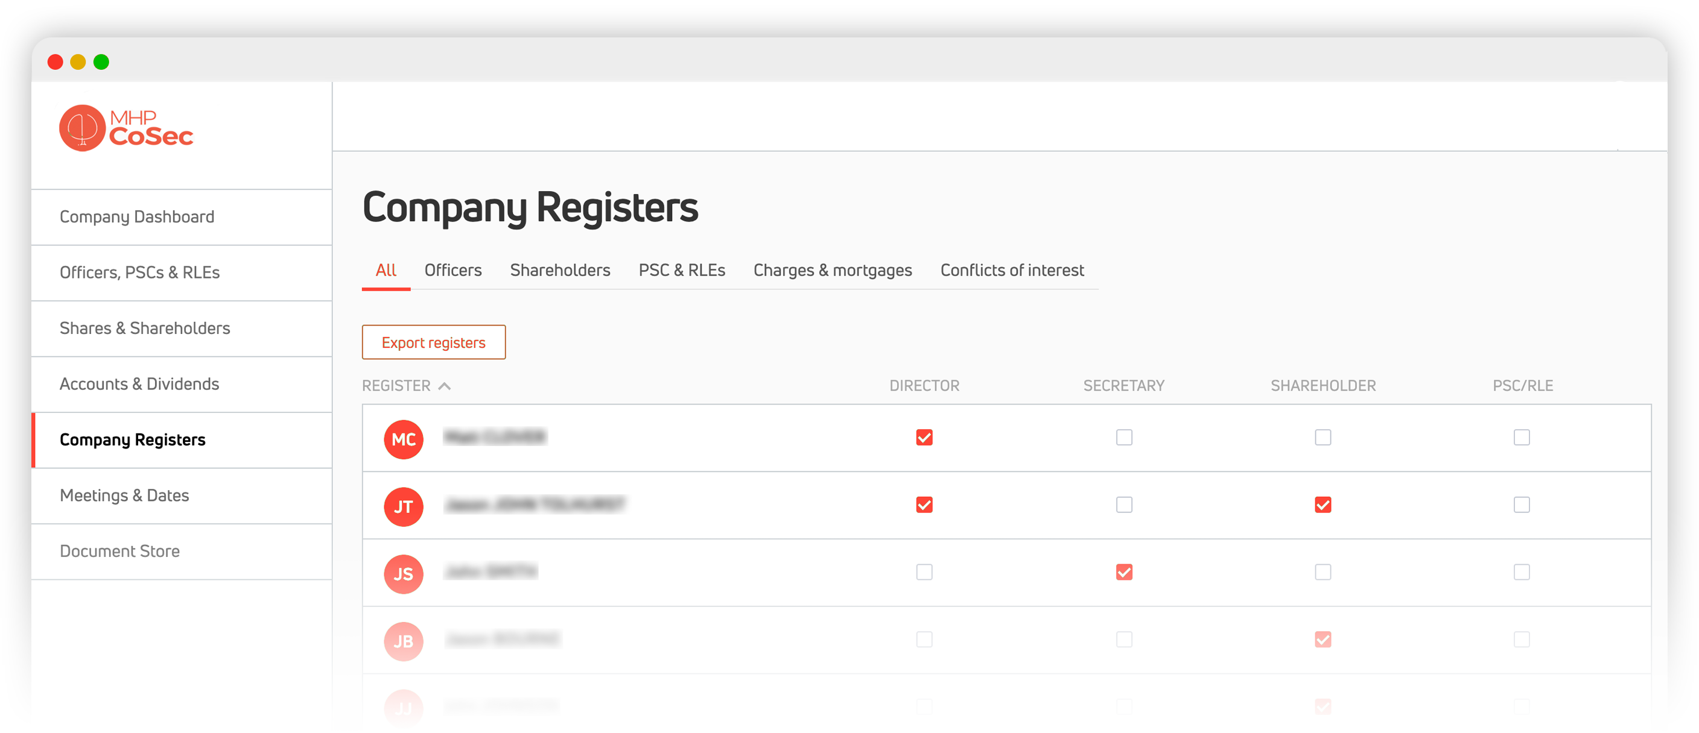Open Company Dashboard in sidebar
Viewport: 1699px width, 733px height.
click(182, 217)
